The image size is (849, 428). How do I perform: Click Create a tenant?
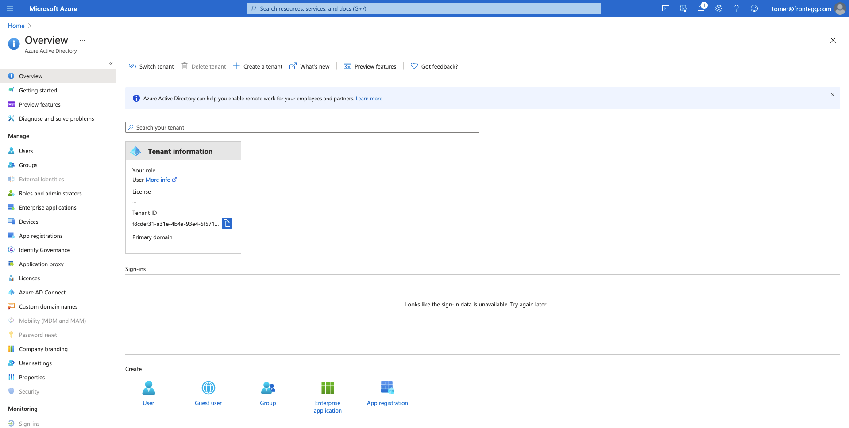(x=258, y=66)
